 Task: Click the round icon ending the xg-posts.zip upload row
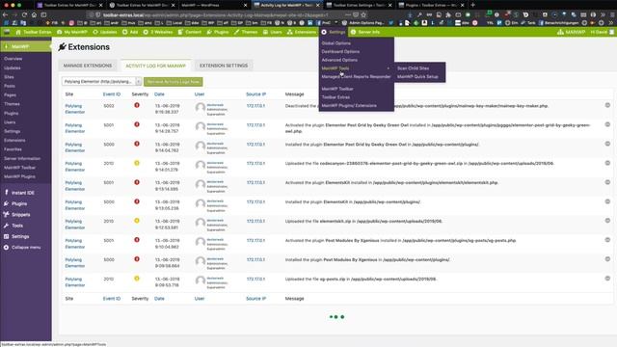click(607, 279)
